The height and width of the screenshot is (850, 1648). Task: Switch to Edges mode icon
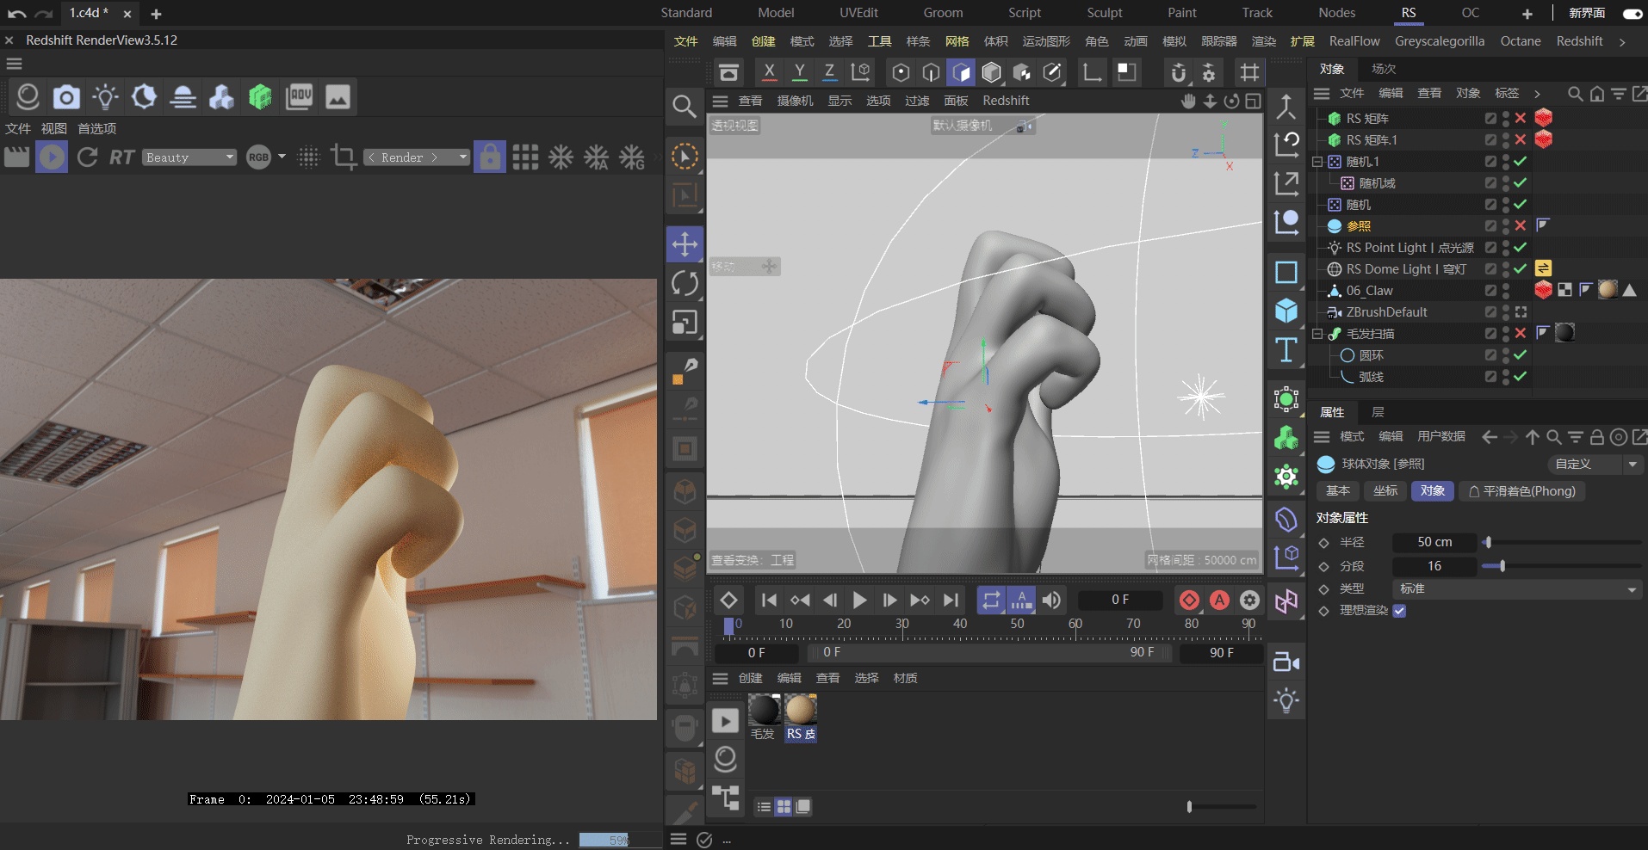coord(931,72)
